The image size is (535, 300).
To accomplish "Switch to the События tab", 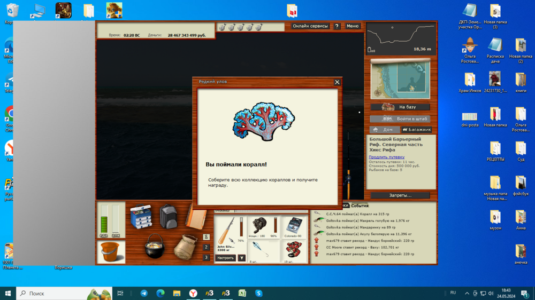I will pos(360,206).
